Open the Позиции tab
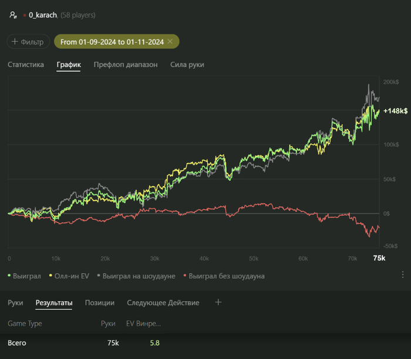 pos(100,303)
